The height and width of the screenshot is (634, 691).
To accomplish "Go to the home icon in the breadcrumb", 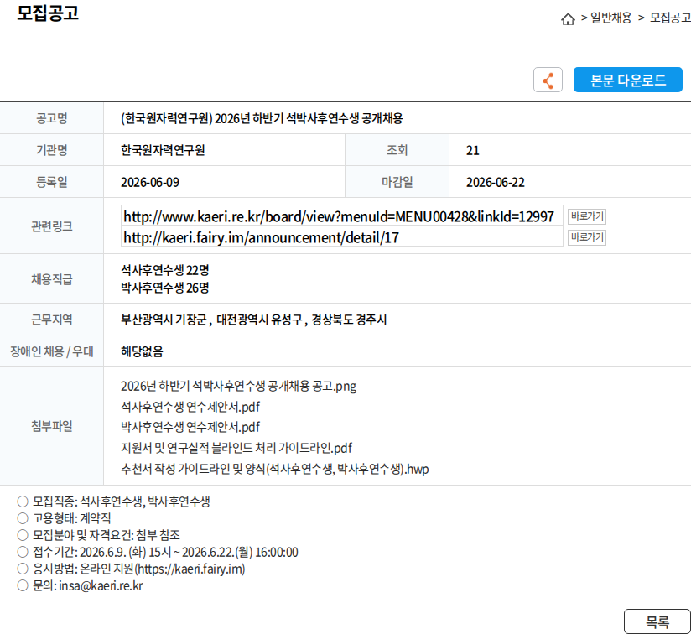I will 568,18.
